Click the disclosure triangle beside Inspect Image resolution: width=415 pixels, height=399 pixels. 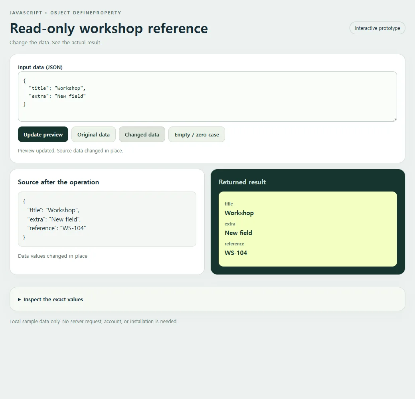19,300
